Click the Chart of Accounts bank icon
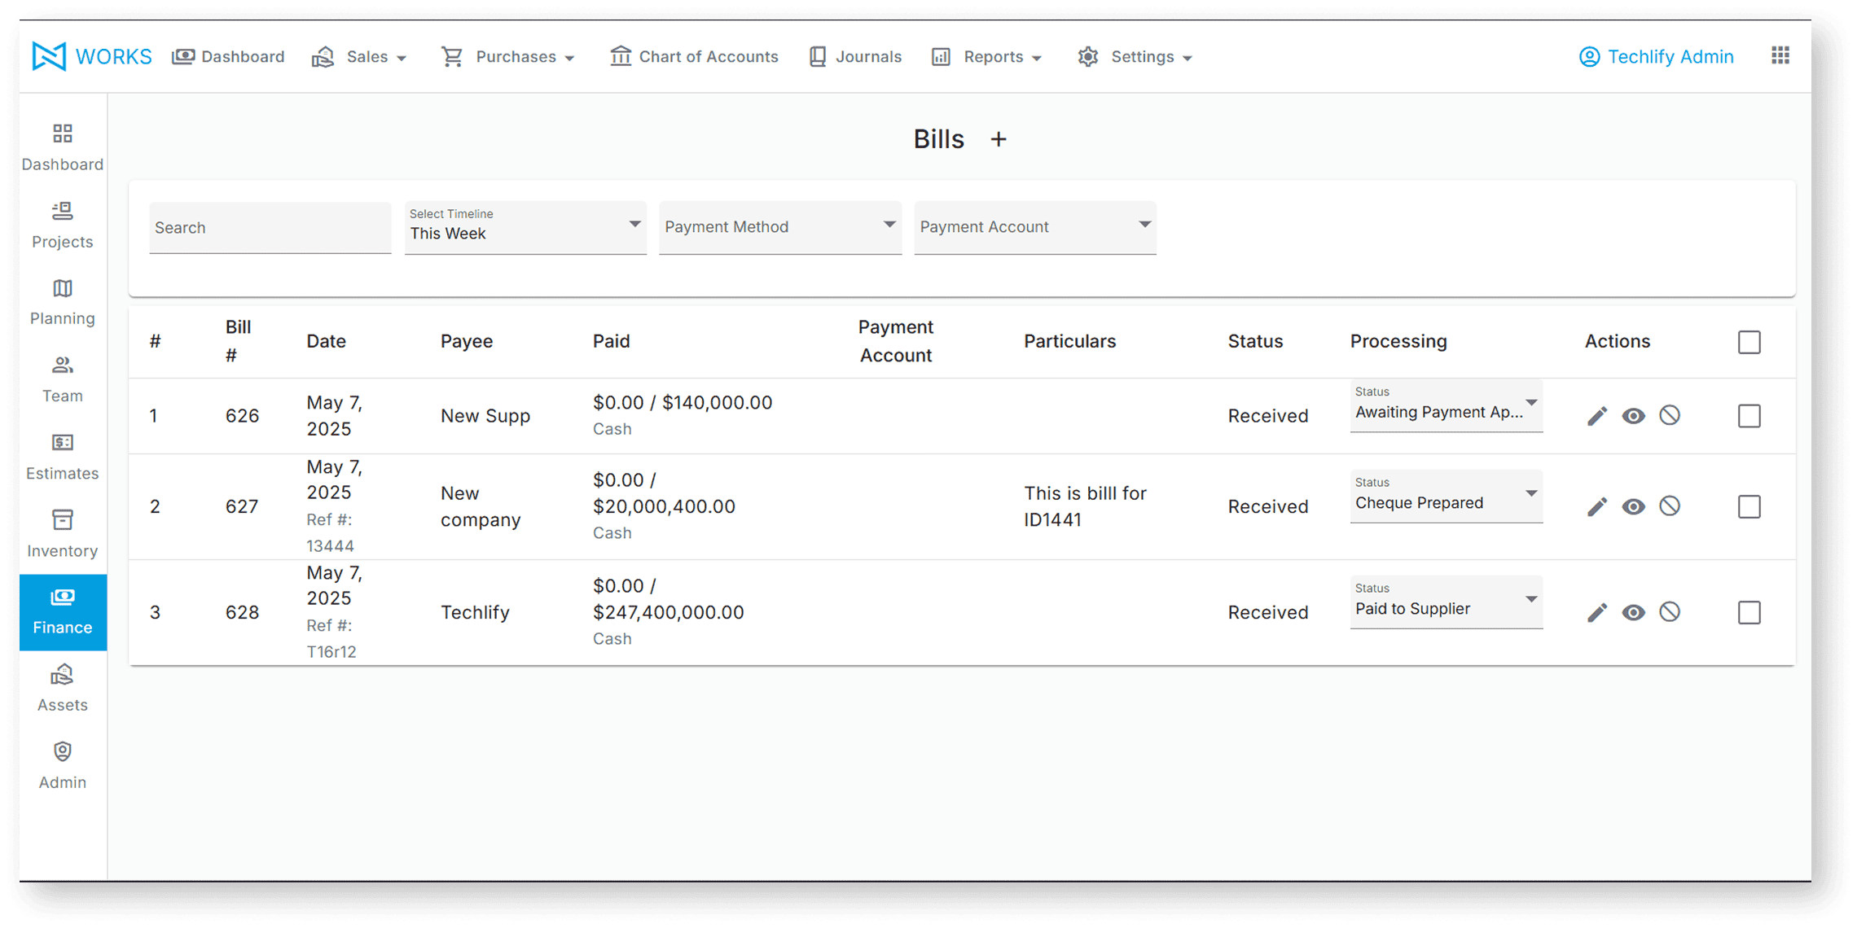Viewport: 1857px width, 928px height. coord(621,56)
